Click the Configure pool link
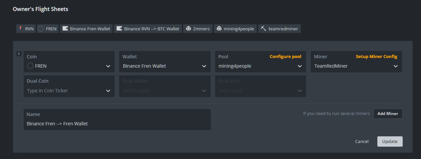Screen dimensions: 421x159 (x=285, y=57)
